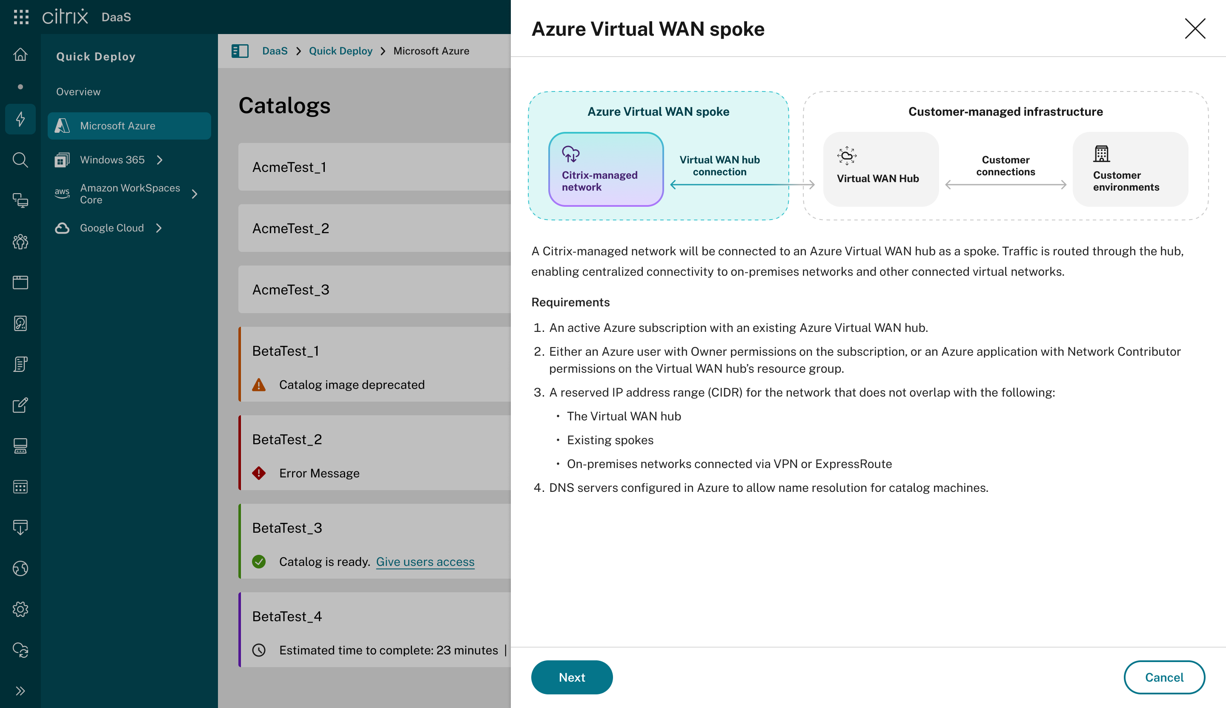Expand the left rail with double-chevron icon
The height and width of the screenshot is (708, 1226).
[20, 691]
